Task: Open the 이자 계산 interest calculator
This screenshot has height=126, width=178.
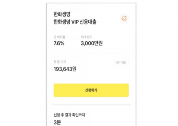Action: point(121,63)
